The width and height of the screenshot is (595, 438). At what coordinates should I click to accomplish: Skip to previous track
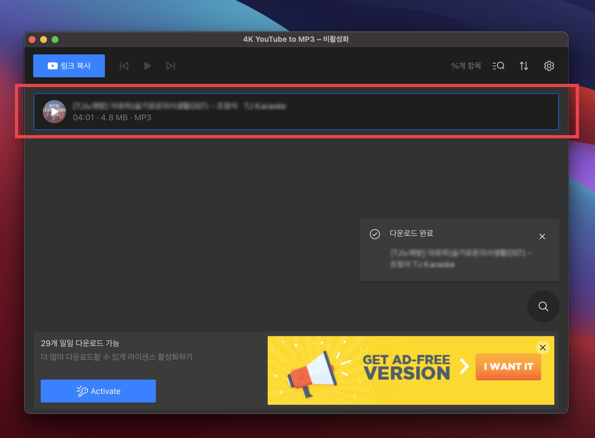point(124,66)
